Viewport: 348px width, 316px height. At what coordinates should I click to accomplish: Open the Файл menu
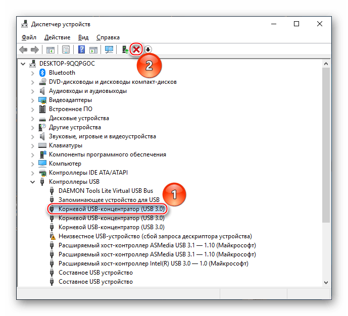29,37
